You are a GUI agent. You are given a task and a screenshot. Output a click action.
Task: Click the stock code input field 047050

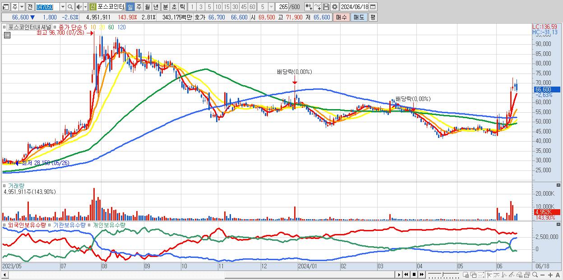(47, 7)
